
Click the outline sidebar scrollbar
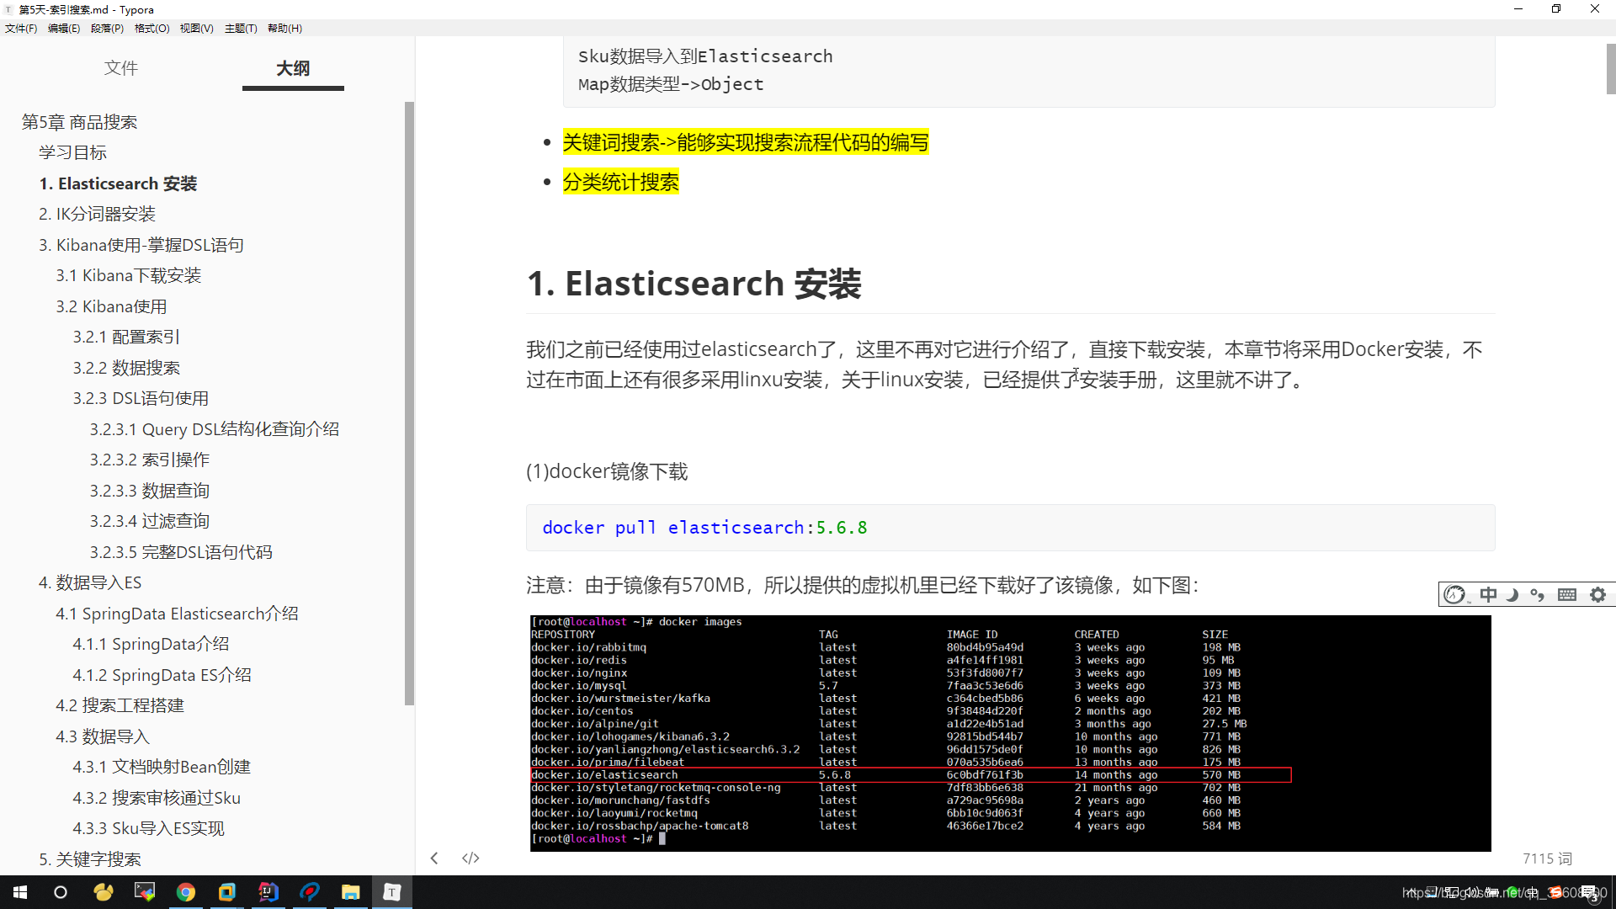[x=410, y=403]
